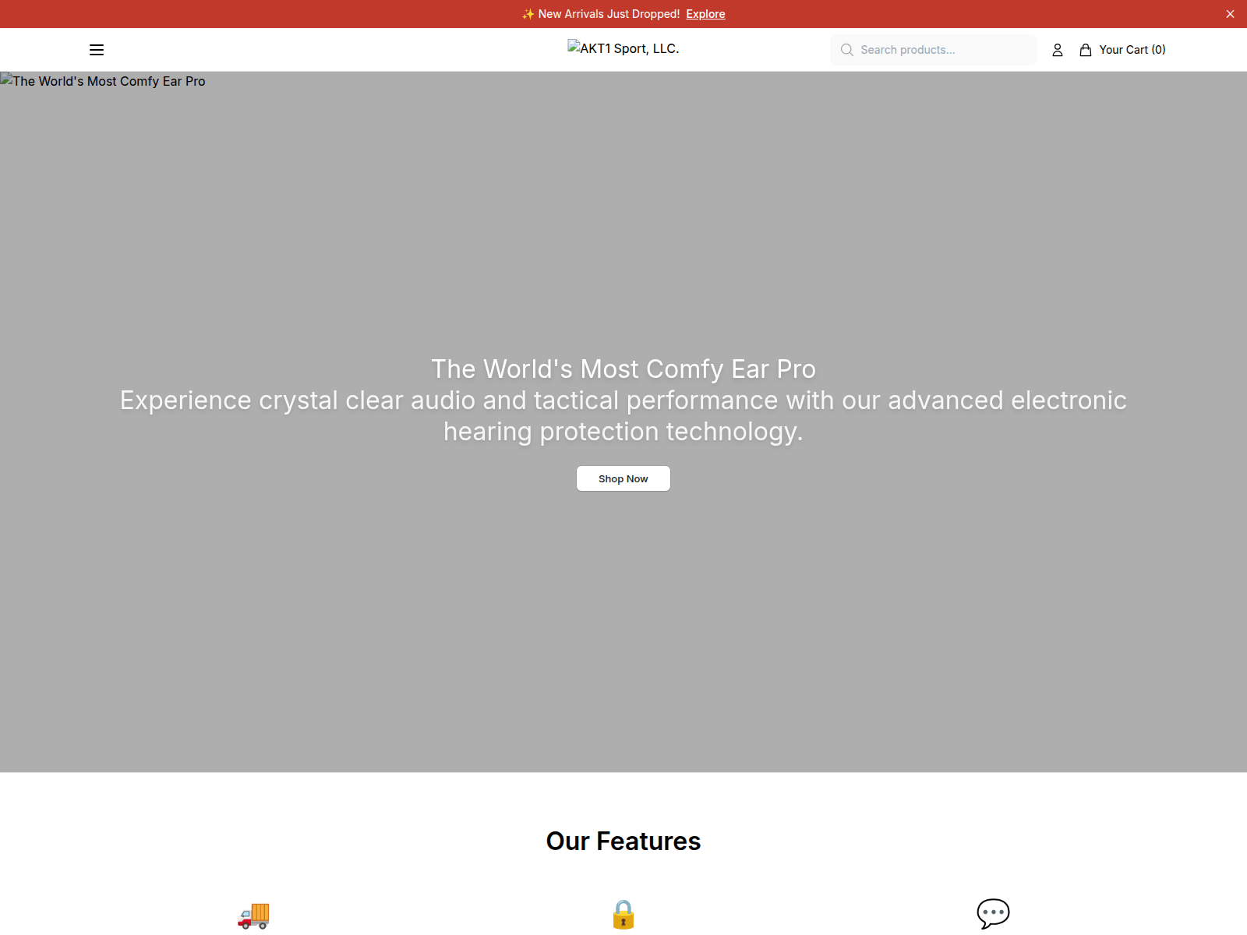Viewport: 1247px width, 935px height.
Task: Click the AKT1 Sport, LLC. logo
Action: point(623,48)
